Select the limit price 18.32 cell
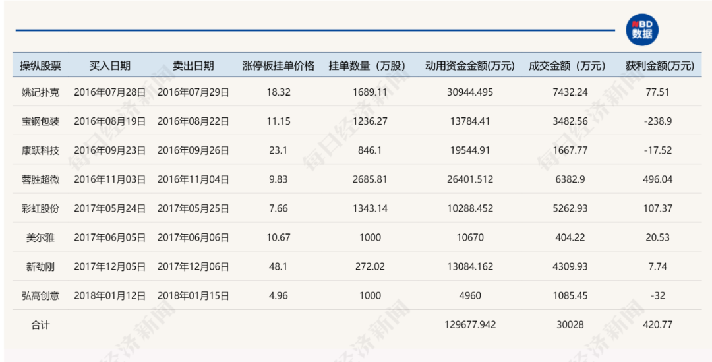 coord(278,92)
